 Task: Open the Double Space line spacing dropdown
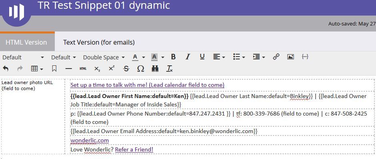tap(104, 57)
